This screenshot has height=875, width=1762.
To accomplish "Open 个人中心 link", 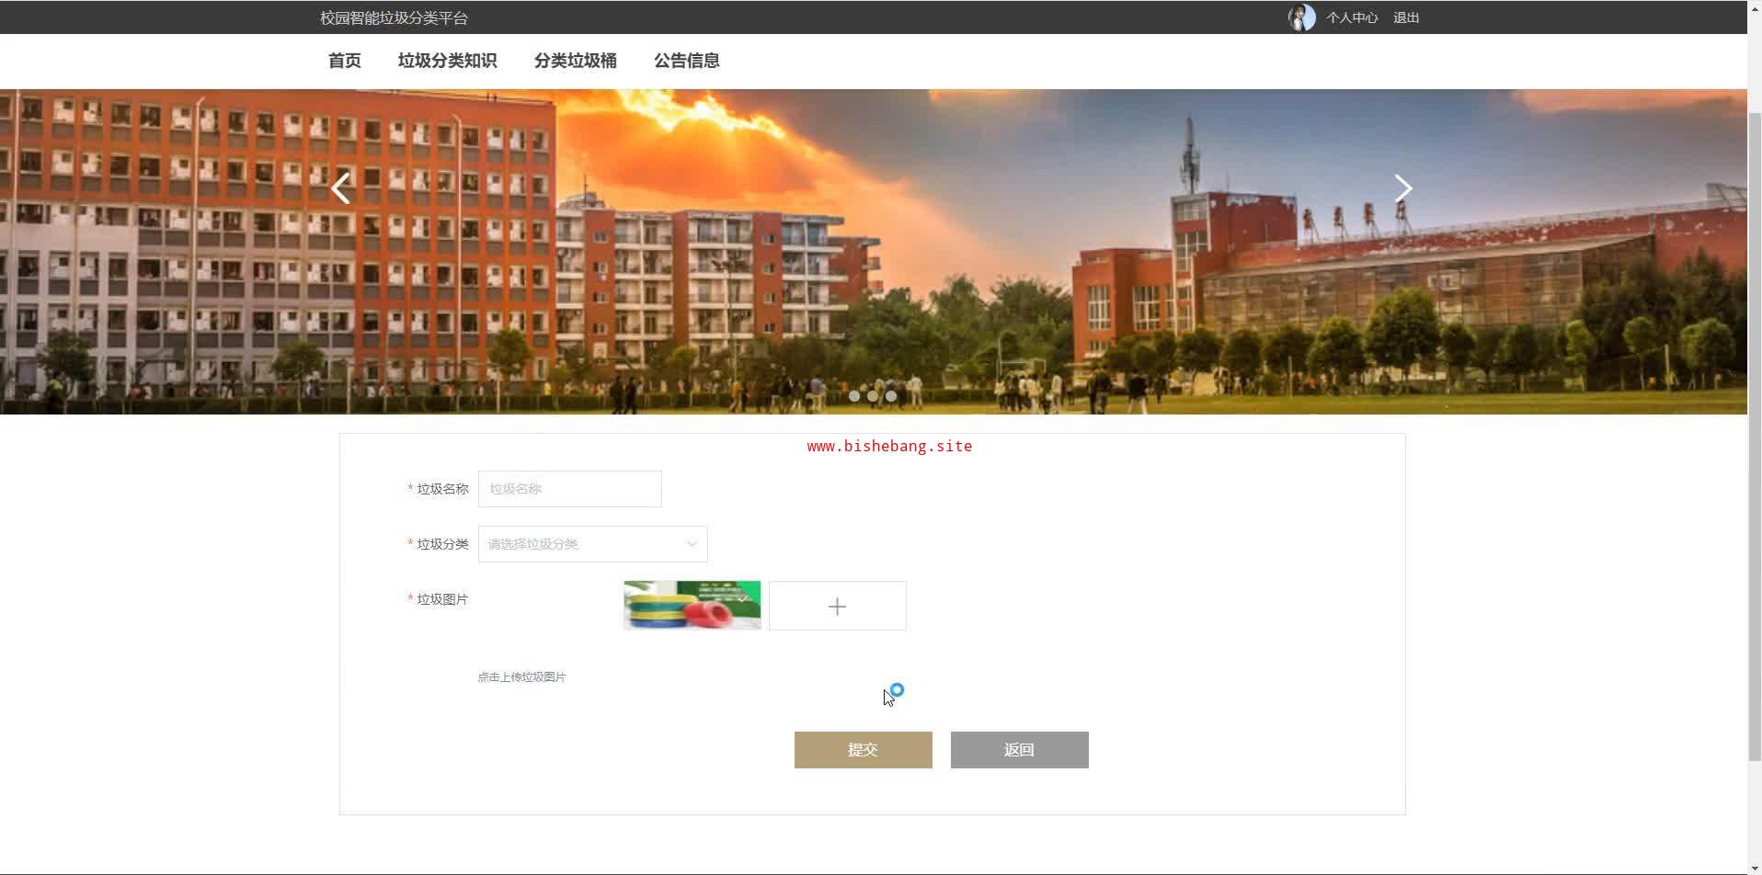I will point(1351,17).
